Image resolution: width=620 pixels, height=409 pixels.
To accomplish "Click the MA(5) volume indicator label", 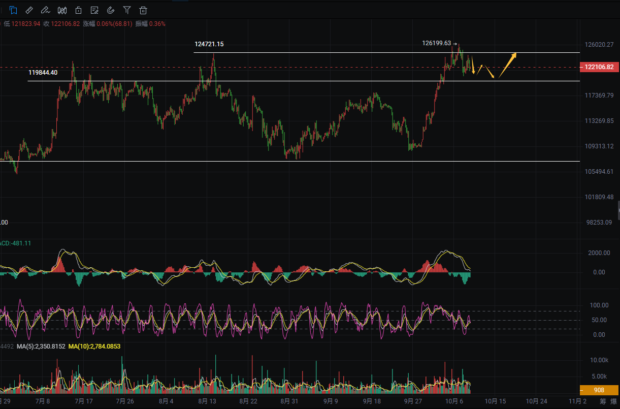I will point(41,346).
